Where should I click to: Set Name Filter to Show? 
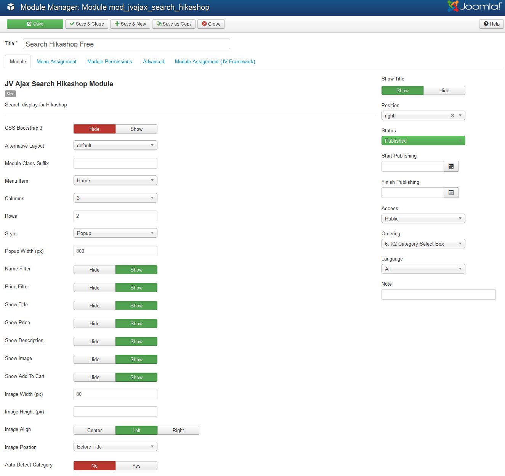[136, 270]
